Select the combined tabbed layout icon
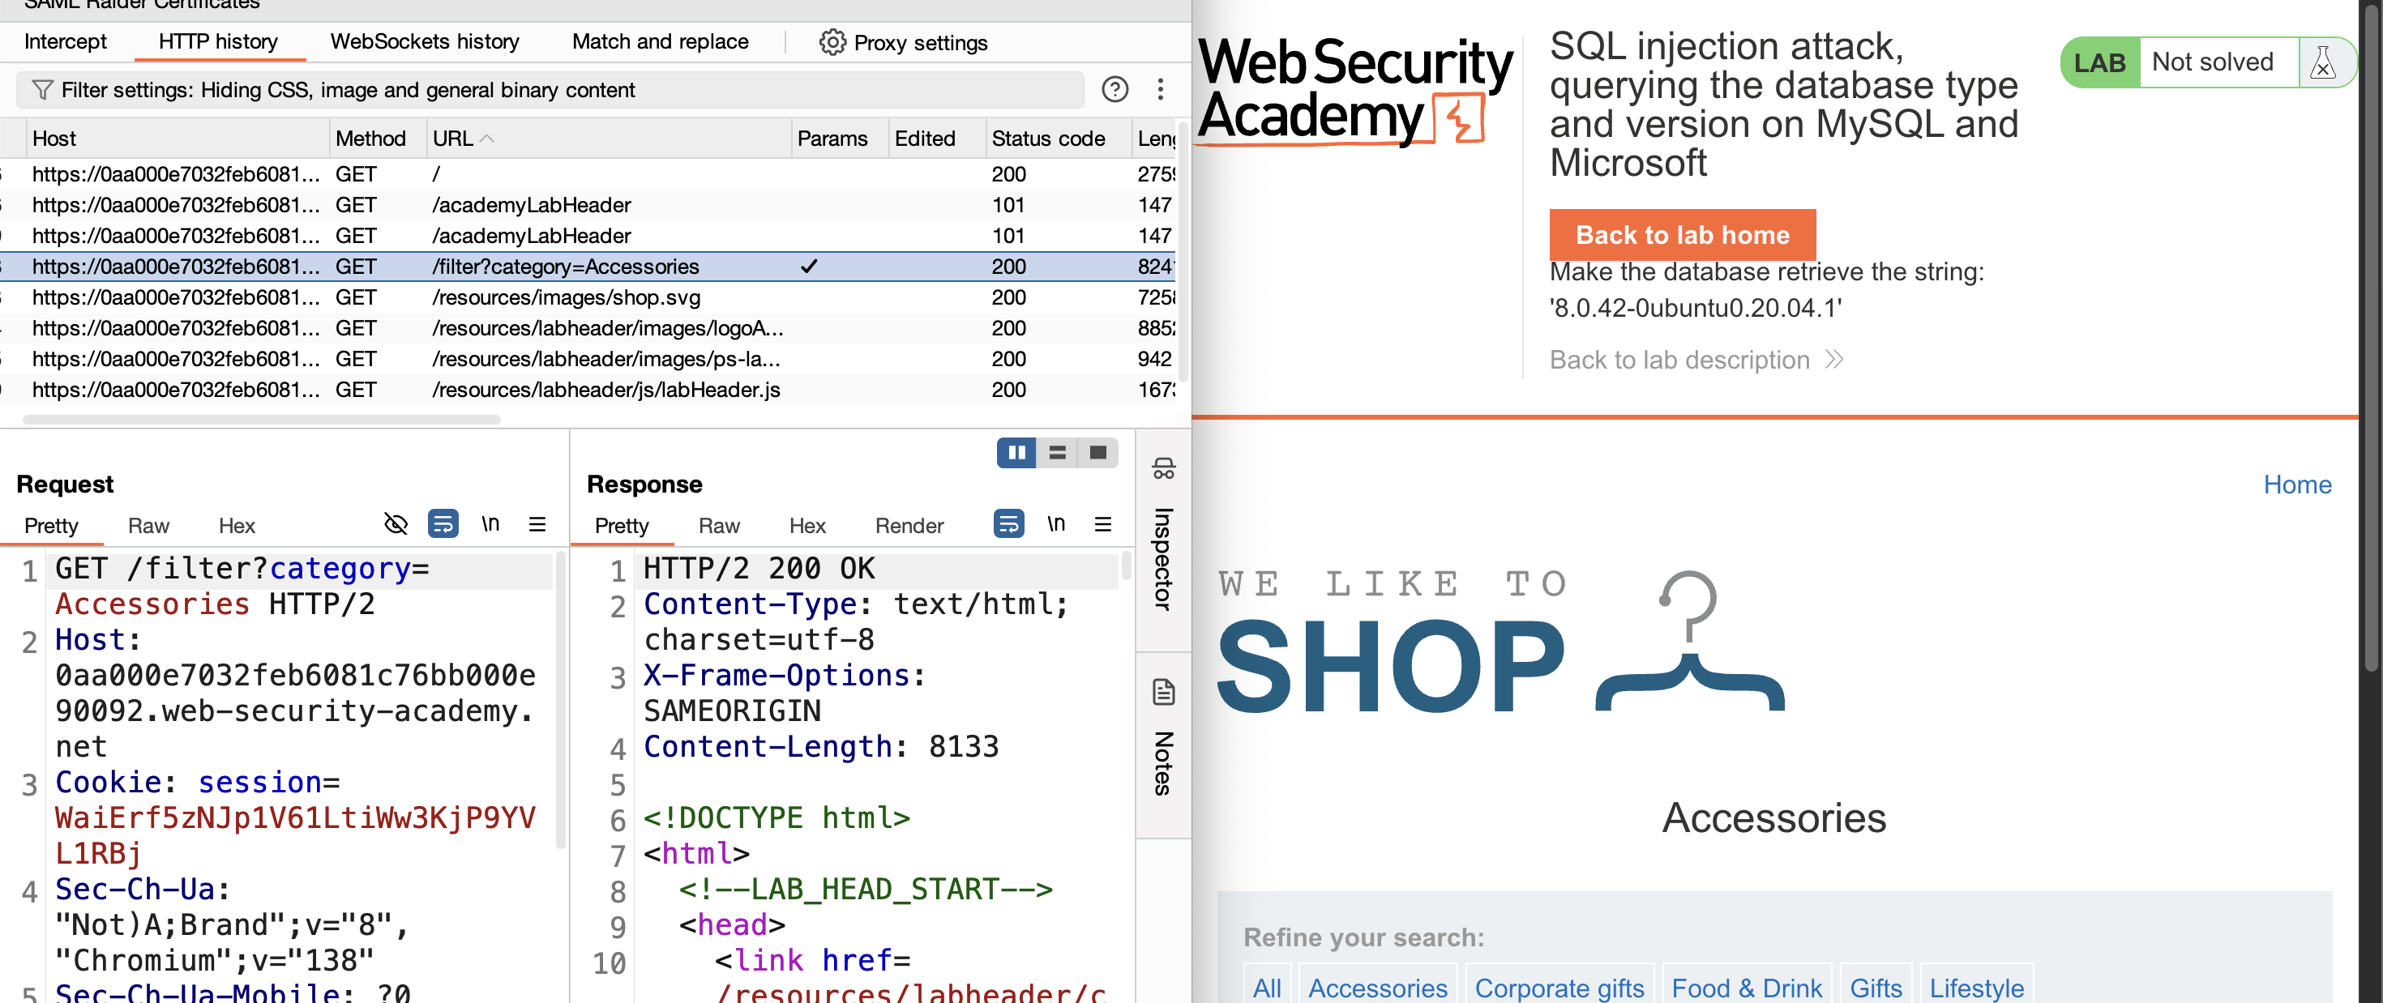 pos(1098,453)
